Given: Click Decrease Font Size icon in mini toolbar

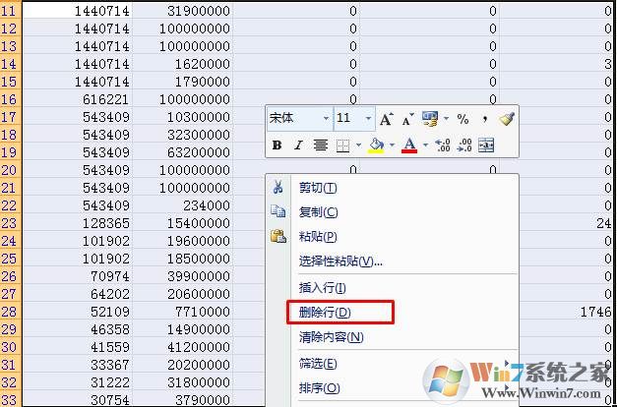Looking at the screenshot, I should (x=407, y=119).
